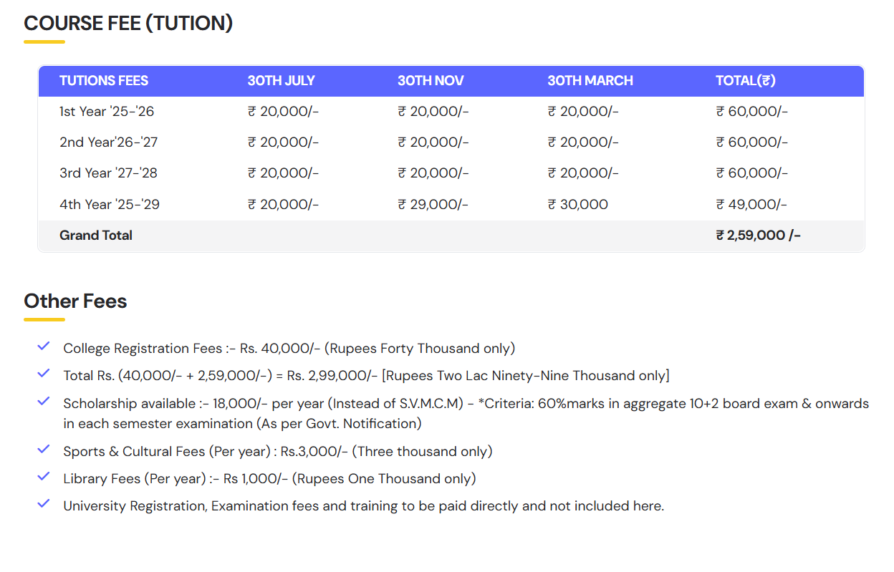
Task: Select the 2nd Year'26-'27 row label
Action: click(108, 142)
